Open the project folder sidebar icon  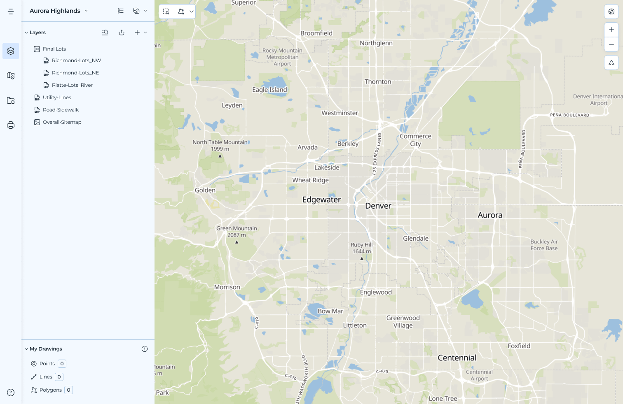[x=11, y=100]
